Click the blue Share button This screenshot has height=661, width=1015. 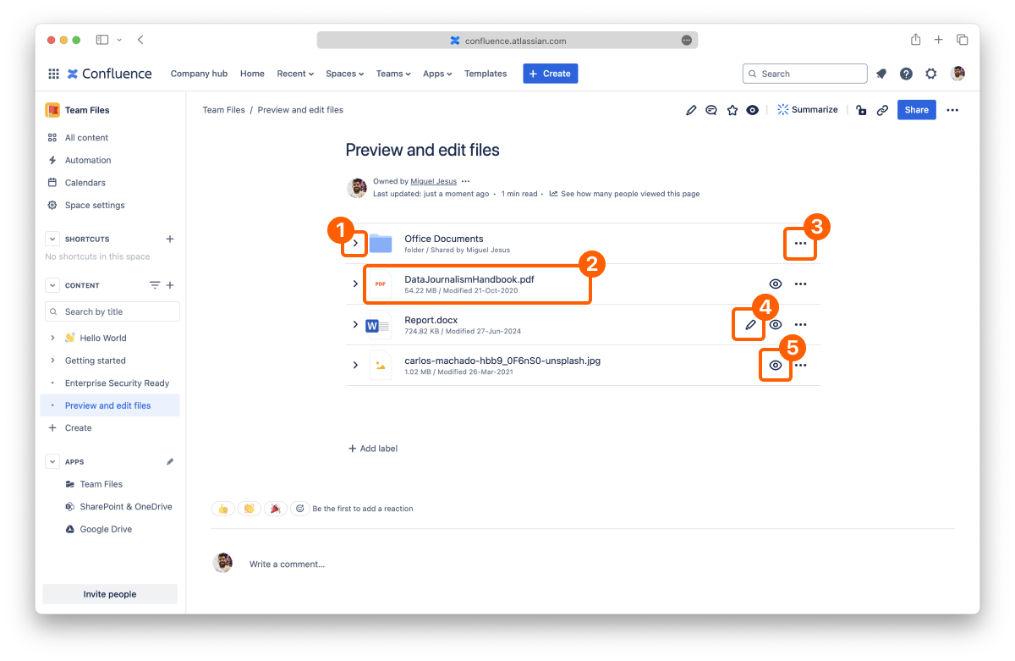point(916,110)
